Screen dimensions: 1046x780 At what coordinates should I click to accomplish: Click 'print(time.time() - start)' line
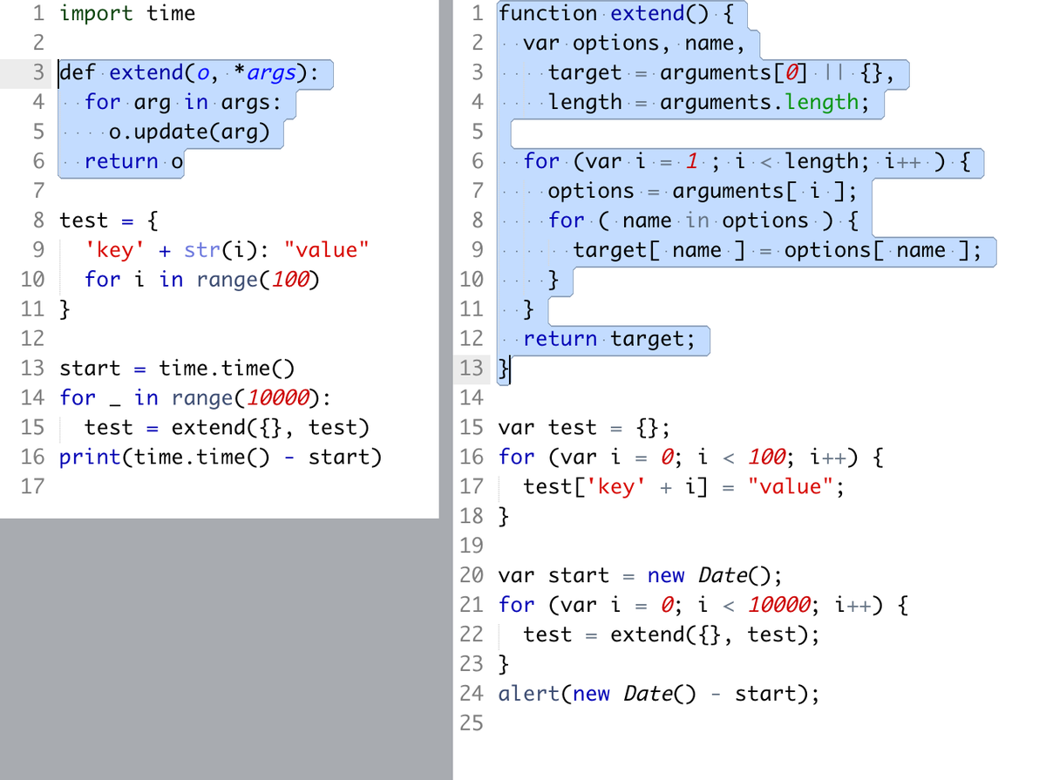[x=221, y=458]
